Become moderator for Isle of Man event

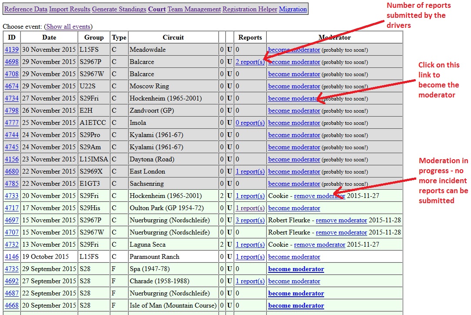(x=296, y=305)
